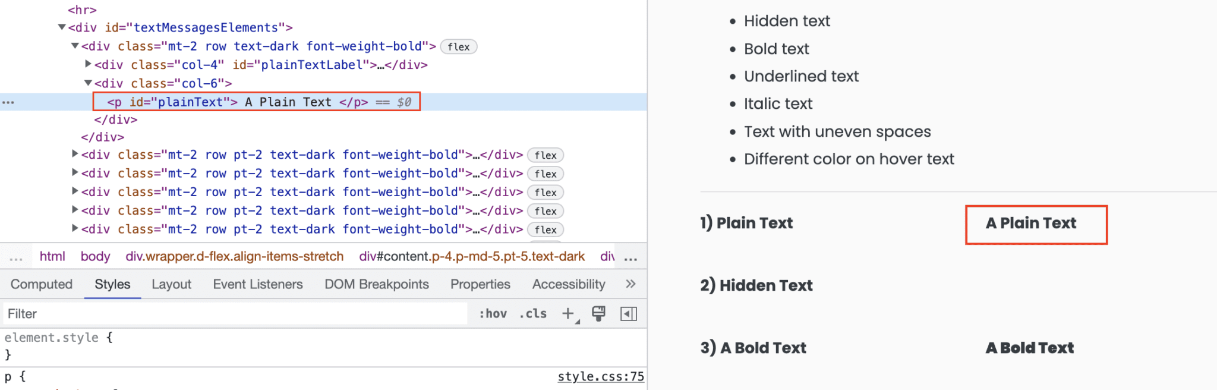This screenshot has height=390, width=1217.
Task: Collapse the textMessagesElements div node
Action: (61, 27)
